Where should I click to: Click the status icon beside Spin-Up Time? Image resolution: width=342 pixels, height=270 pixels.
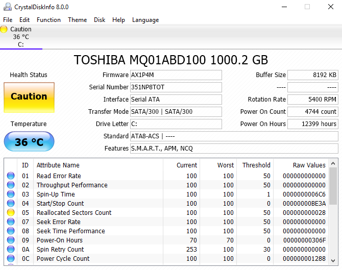coord(11,194)
